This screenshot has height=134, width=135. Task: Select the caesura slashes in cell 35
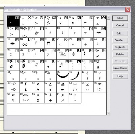pos(38,65)
